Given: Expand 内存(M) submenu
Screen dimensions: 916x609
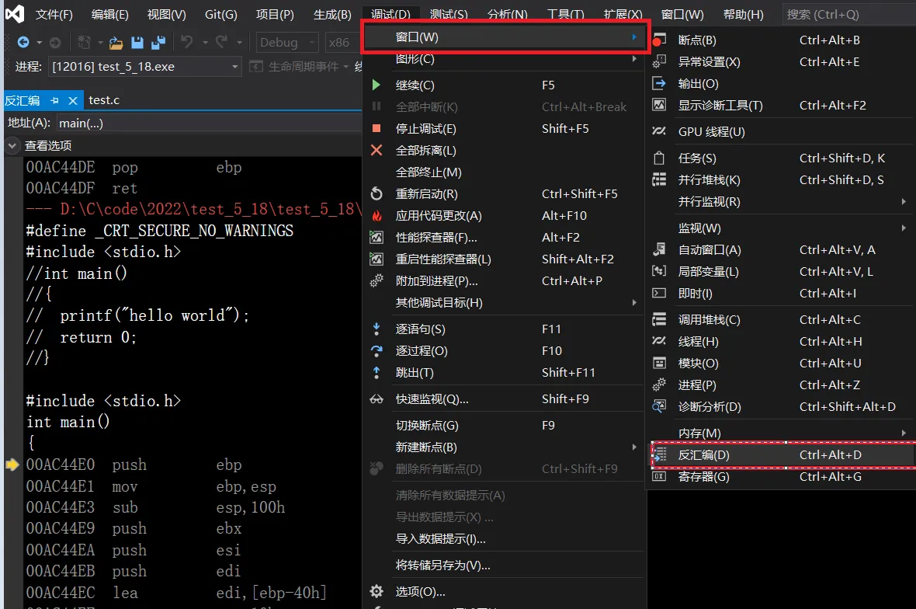Looking at the screenshot, I should tap(782, 433).
